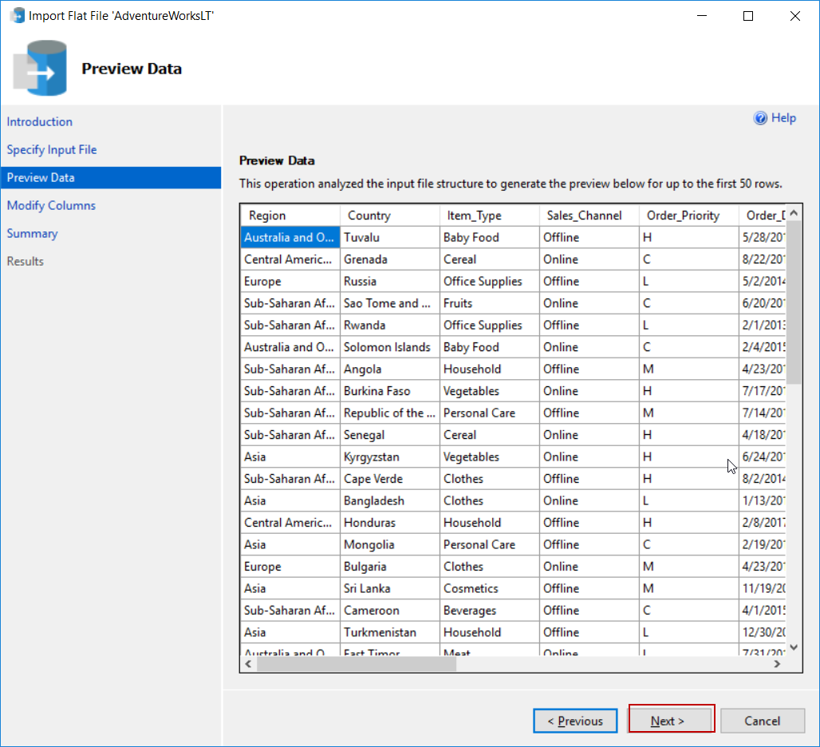The height and width of the screenshot is (747, 820).
Task: Click the vertical scrollbar down arrow
Action: pyautogui.click(x=793, y=647)
